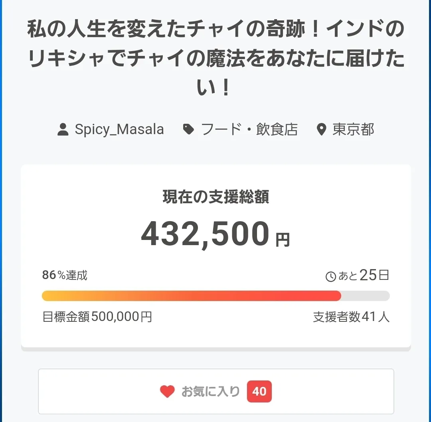The image size is (431, 422).
Task: Click the お気に入り label text
Action: tap(211, 391)
